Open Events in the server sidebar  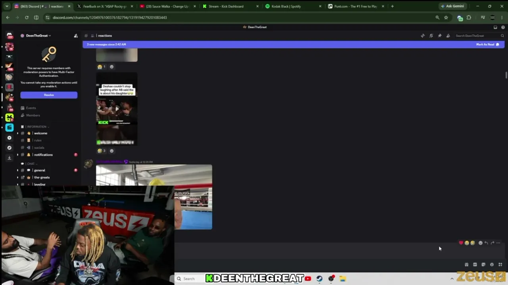pyautogui.click(x=31, y=108)
